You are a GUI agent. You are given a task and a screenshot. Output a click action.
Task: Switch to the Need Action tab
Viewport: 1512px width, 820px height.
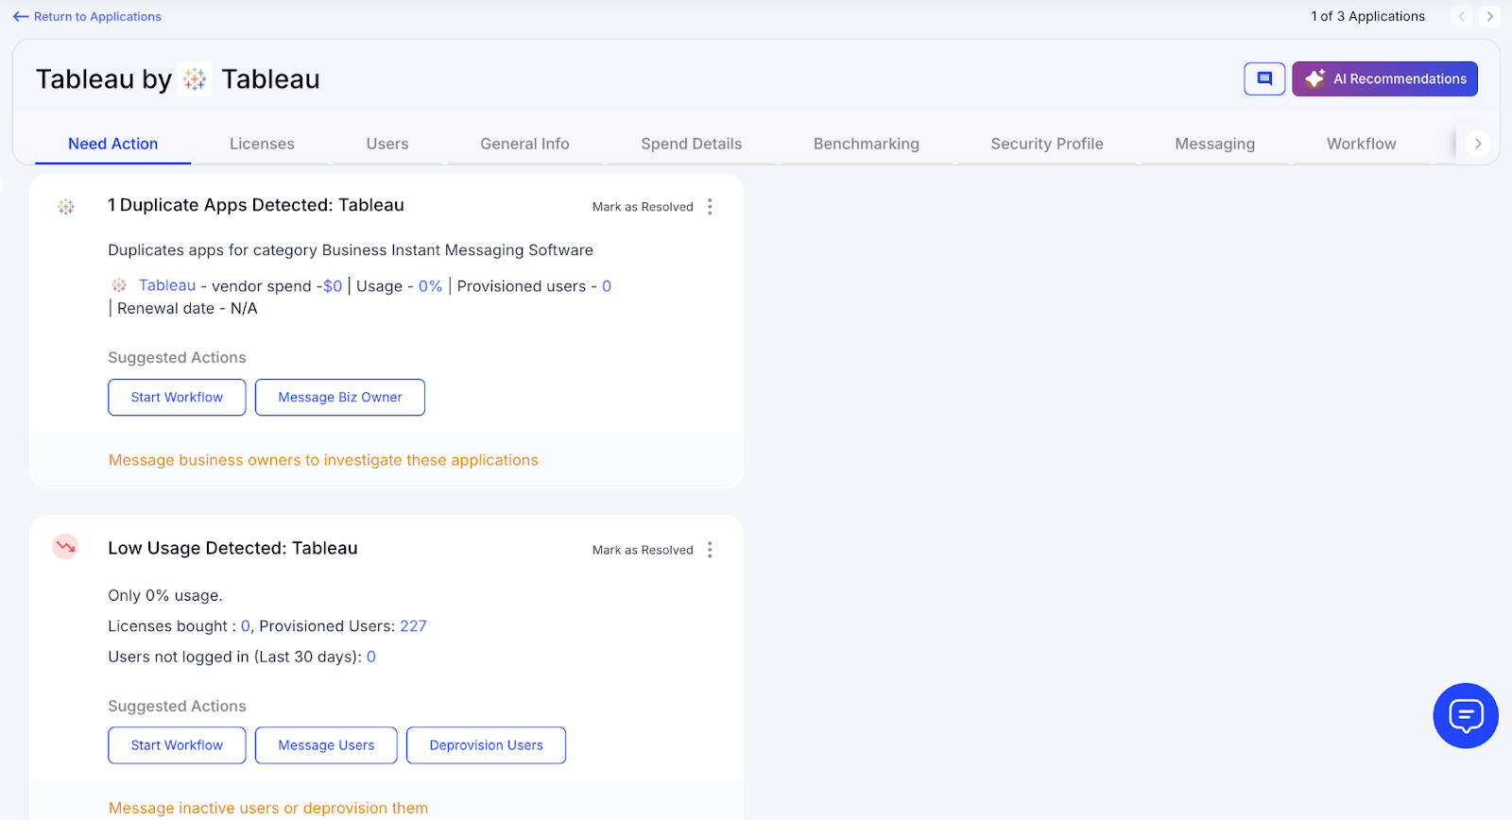[113, 144]
